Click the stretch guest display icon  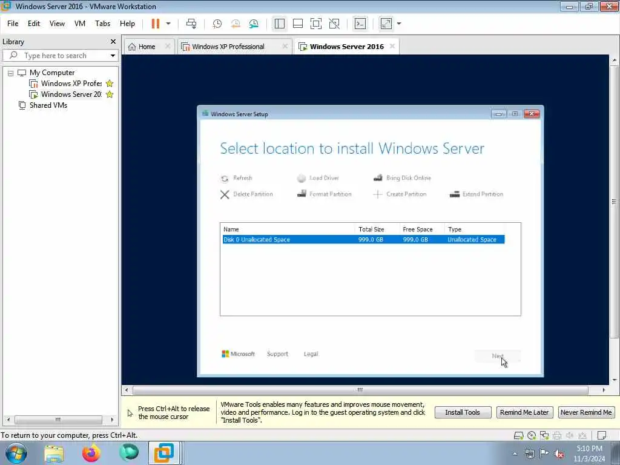(386, 24)
